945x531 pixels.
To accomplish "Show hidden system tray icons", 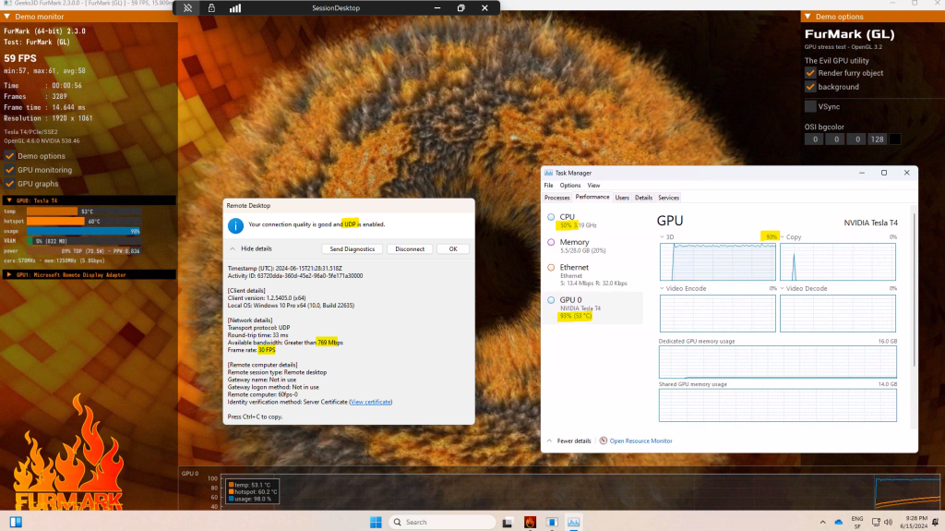I will 822,522.
